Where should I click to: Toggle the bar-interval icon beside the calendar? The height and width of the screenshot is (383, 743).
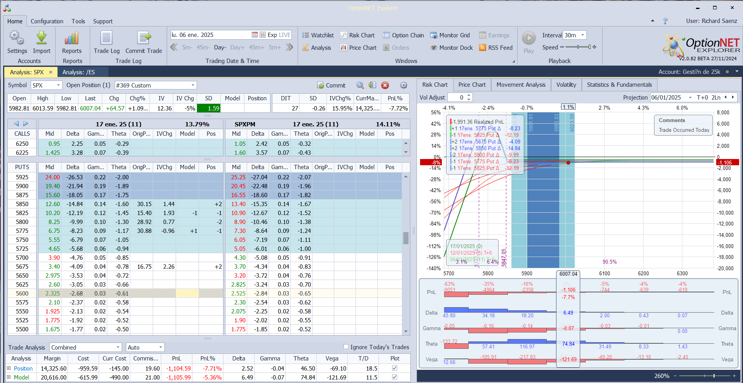(263, 35)
